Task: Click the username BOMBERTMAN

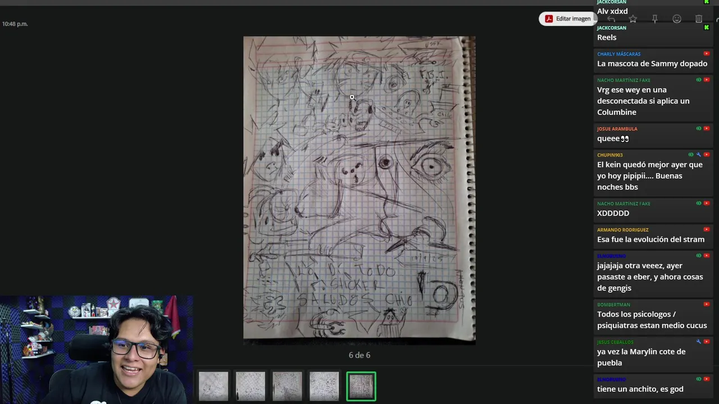Action: pos(613,305)
